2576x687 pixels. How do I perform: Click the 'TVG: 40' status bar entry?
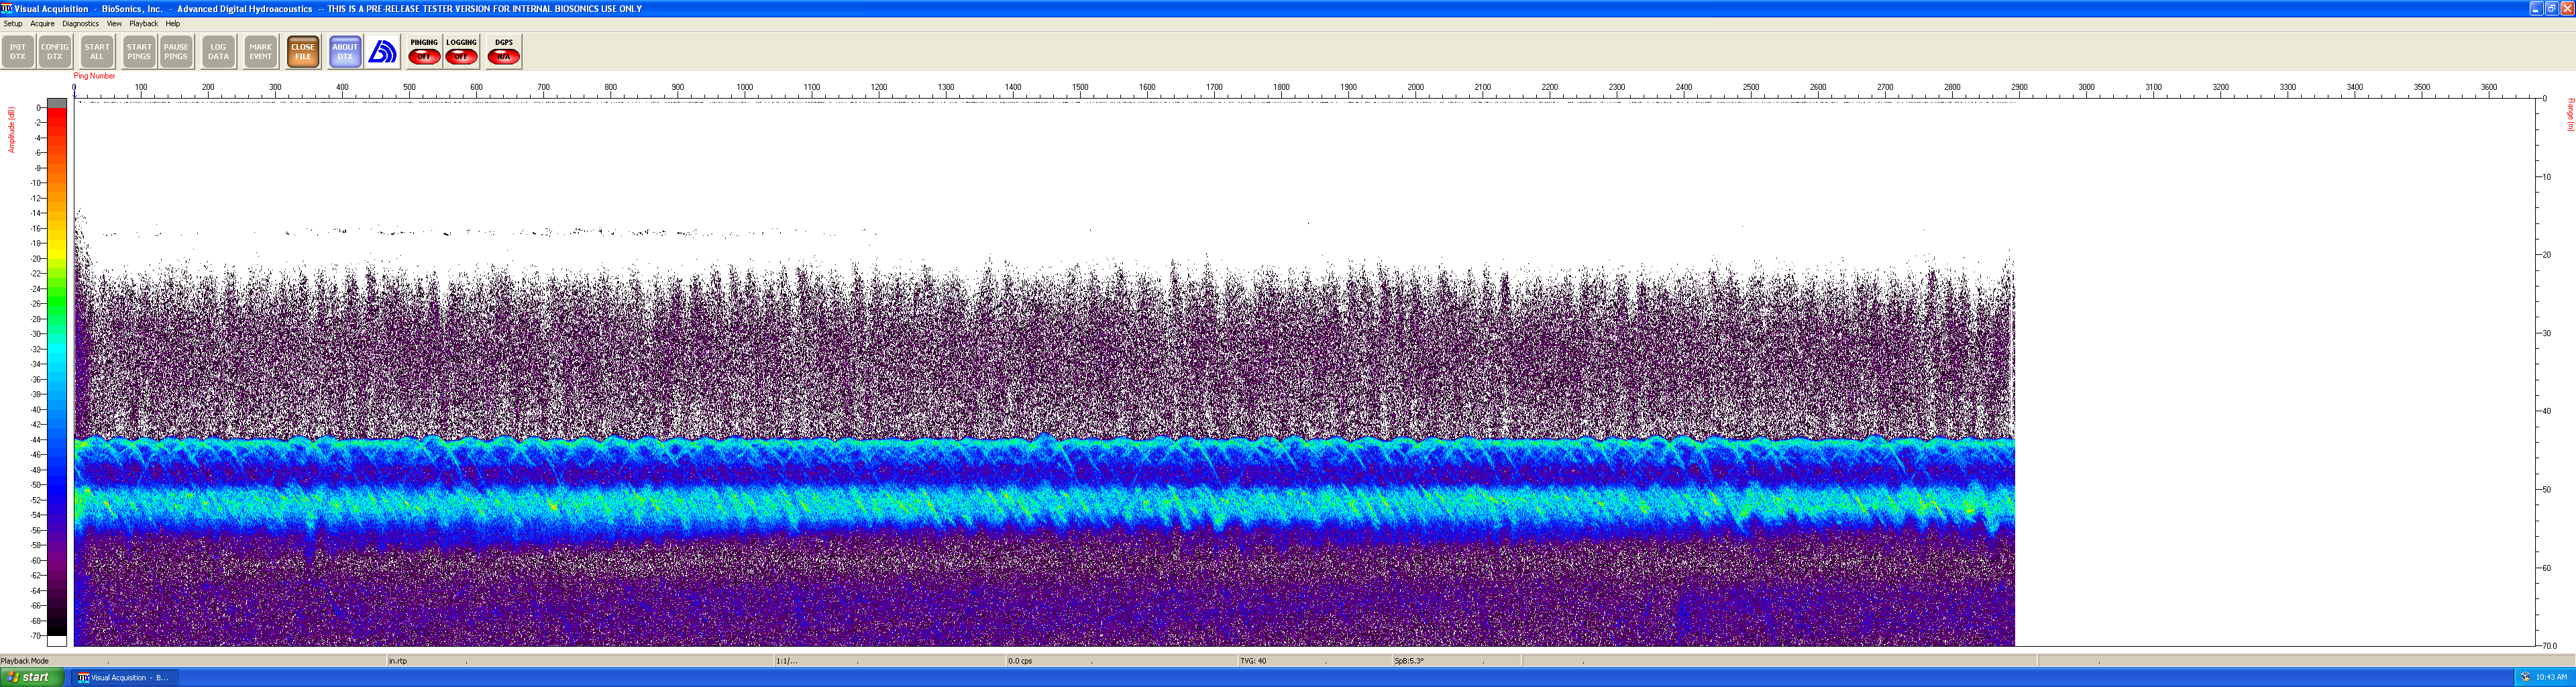coord(1253,661)
